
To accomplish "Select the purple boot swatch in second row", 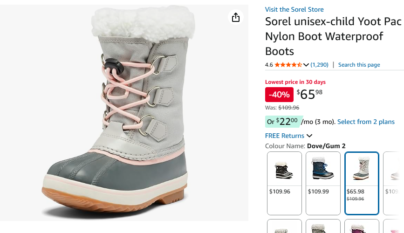I will tap(362, 226).
